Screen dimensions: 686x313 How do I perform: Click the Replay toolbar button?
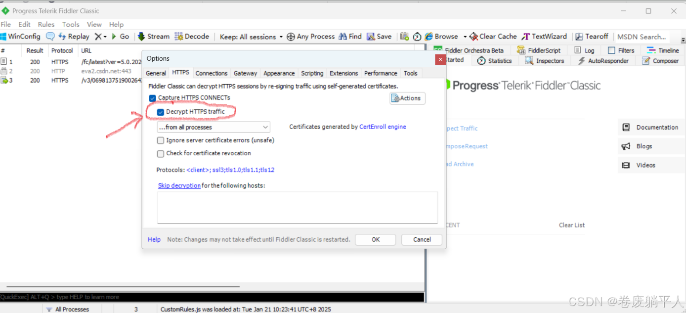74,37
